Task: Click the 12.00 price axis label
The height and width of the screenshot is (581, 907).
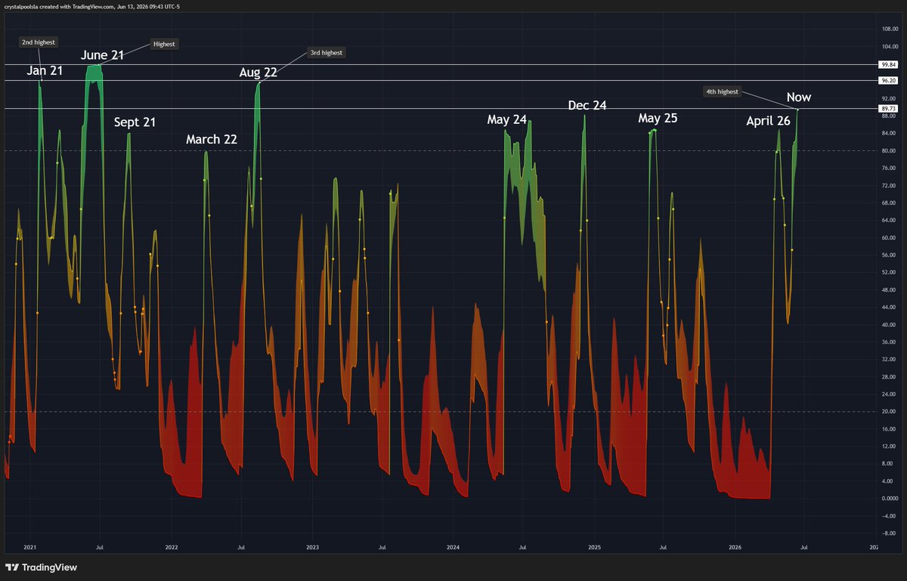Action: coord(889,447)
